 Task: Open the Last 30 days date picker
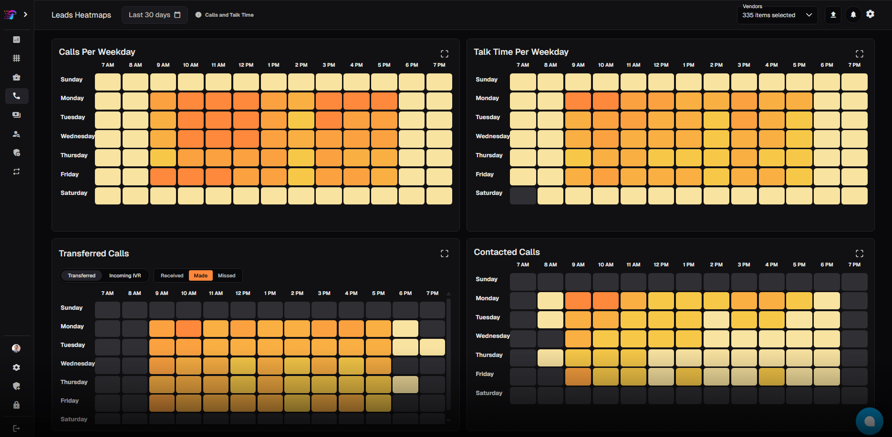(x=155, y=15)
